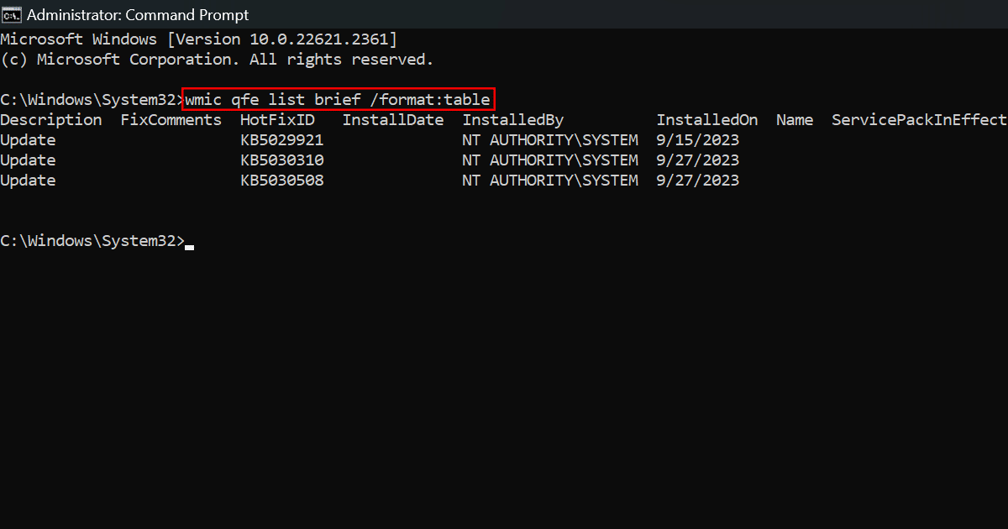Click hotfix ID KB5029921
The height and width of the screenshot is (529, 1008).
[282, 140]
